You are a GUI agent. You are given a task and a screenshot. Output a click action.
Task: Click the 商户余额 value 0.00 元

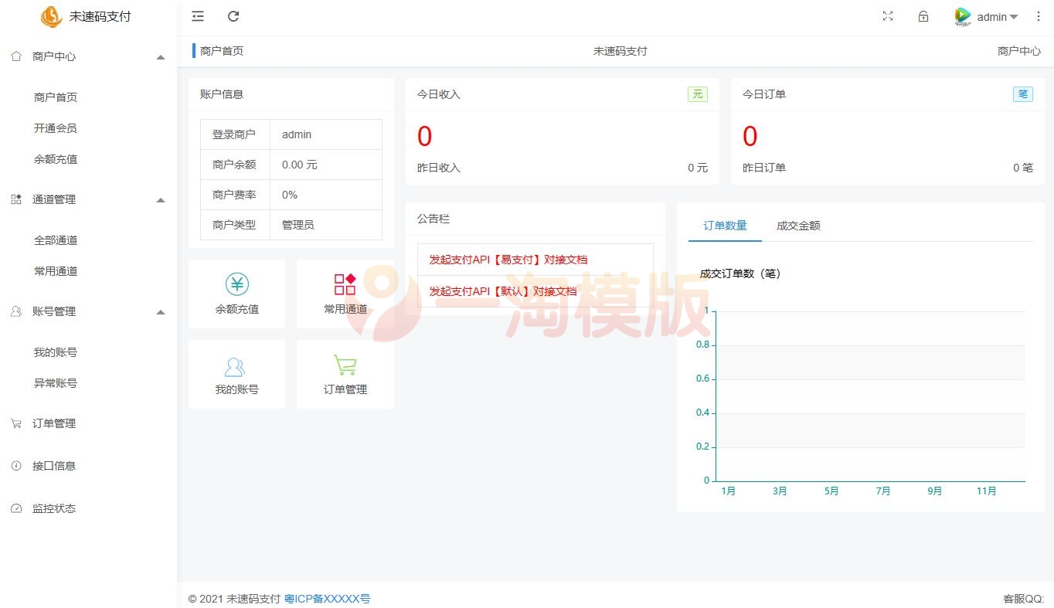[x=300, y=165]
